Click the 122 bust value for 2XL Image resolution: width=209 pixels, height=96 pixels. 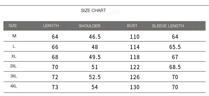135,67
